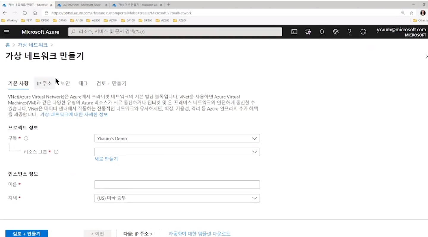Viewport: 428px width, 237px height.
Task: Switch to the IP 주소 tab
Action: tap(44, 84)
